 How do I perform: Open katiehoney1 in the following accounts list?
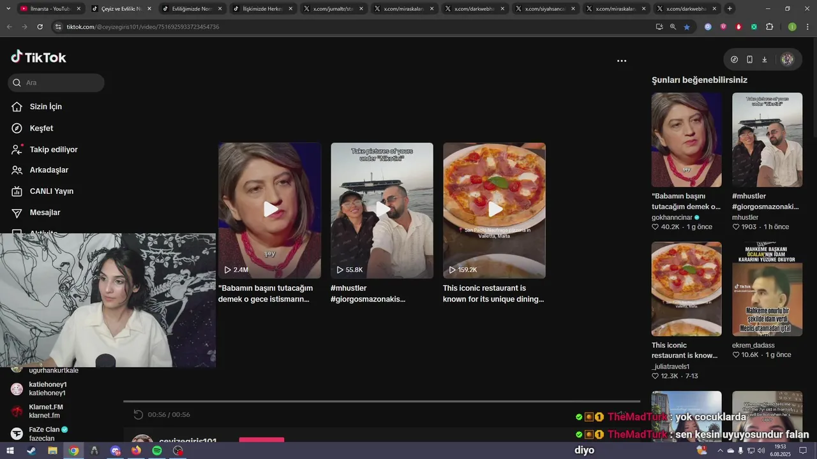tap(47, 389)
